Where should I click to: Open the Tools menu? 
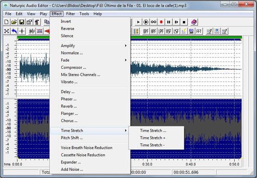coord(84,14)
